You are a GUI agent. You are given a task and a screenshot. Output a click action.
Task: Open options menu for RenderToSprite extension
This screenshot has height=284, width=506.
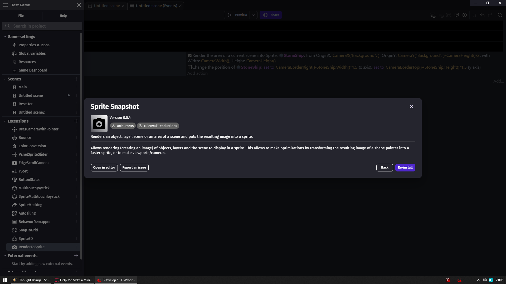[x=76, y=247]
